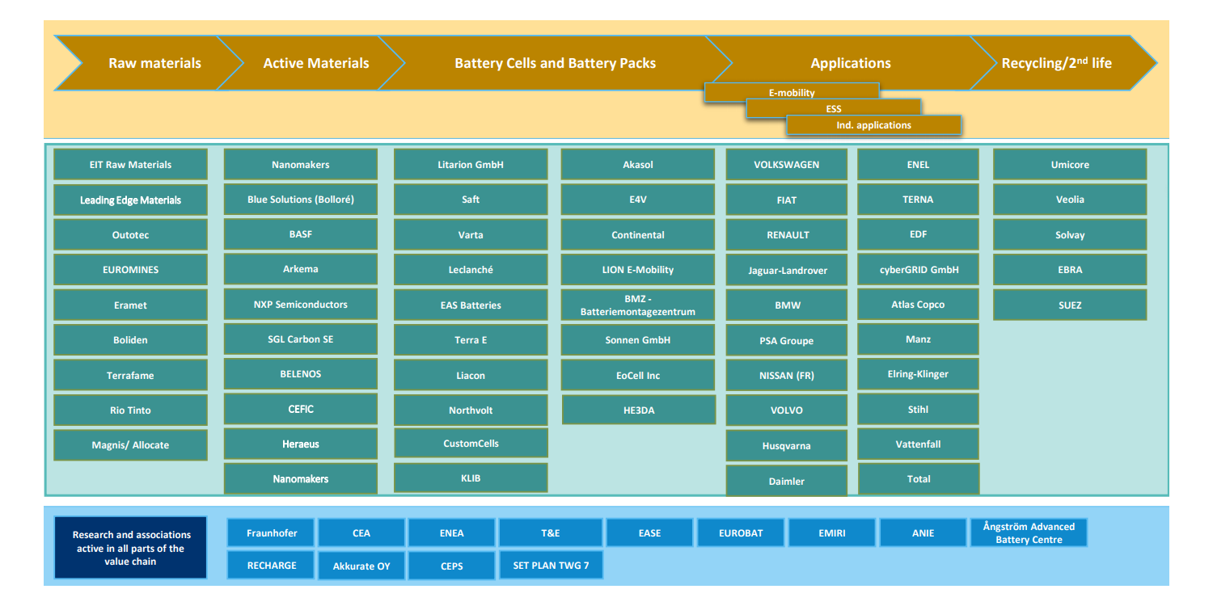Click the "Northvolt" box
The image size is (1213, 606).
[471, 410]
